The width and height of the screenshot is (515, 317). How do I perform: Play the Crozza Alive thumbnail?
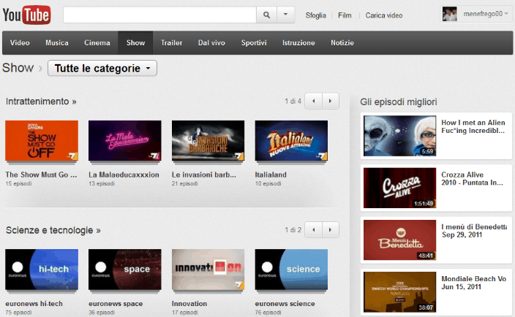[399, 188]
